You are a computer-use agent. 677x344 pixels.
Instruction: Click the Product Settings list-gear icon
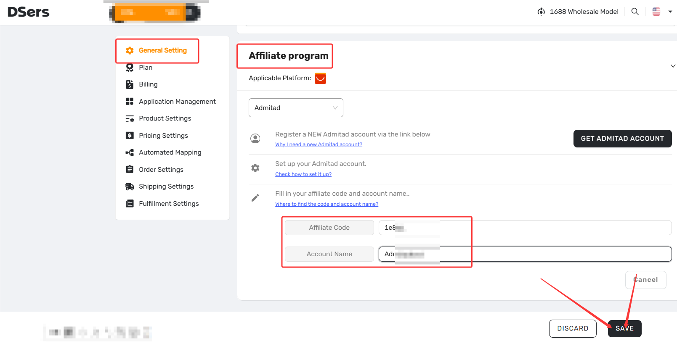pyautogui.click(x=130, y=119)
